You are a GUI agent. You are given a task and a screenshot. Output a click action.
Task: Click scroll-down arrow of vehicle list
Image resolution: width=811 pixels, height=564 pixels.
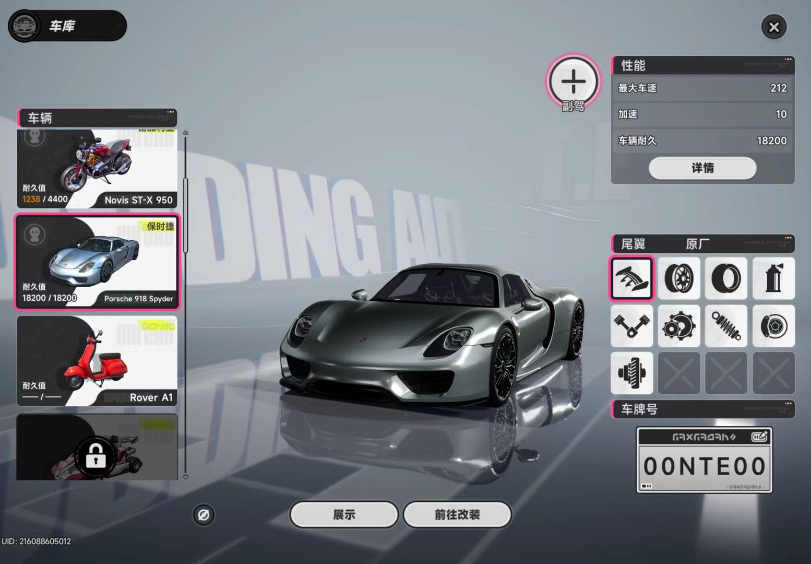pos(185,477)
